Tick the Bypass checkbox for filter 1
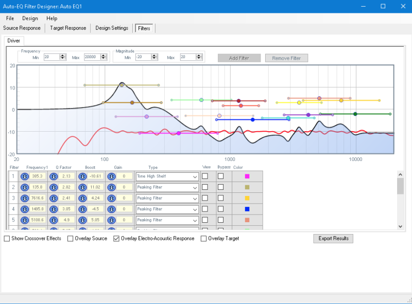 coord(221,176)
